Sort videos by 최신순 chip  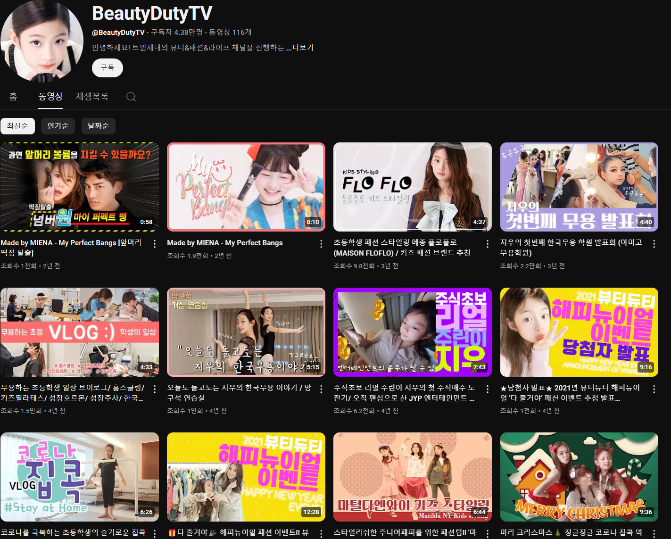pos(17,126)
